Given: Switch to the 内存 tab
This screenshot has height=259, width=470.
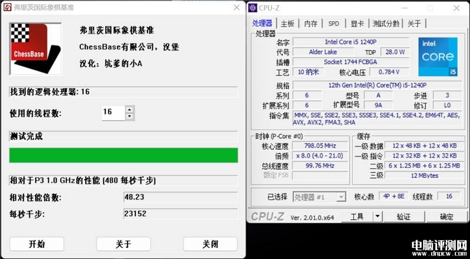Looking at the screenshot, I should (x=311, y=23).
